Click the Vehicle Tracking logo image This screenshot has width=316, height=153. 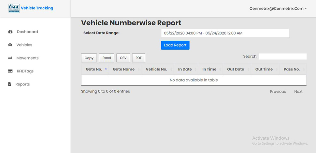click(14, 8)
